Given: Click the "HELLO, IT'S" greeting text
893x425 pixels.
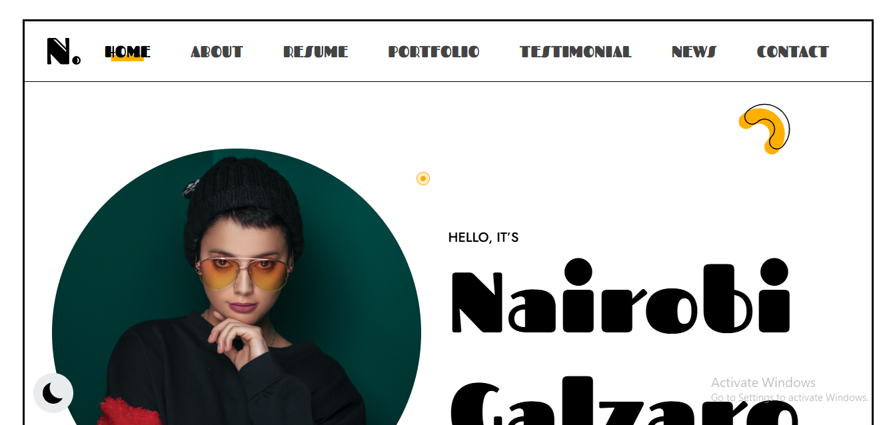Looking at the screenshot, I should pyautogui.click(x=483, y=237).
